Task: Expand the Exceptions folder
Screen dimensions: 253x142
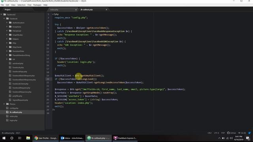Action: (7, 27)
